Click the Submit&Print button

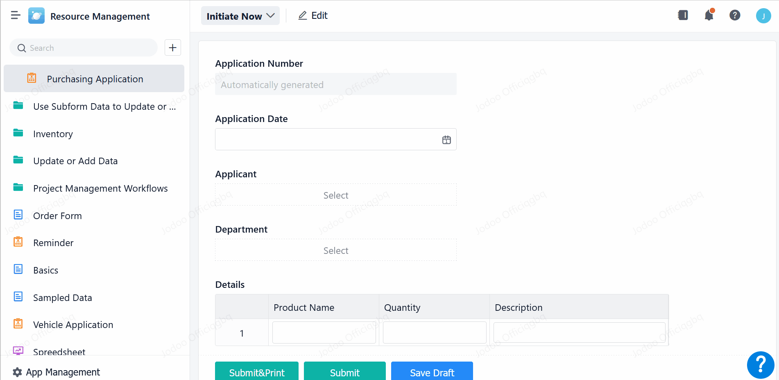[256, 372]
